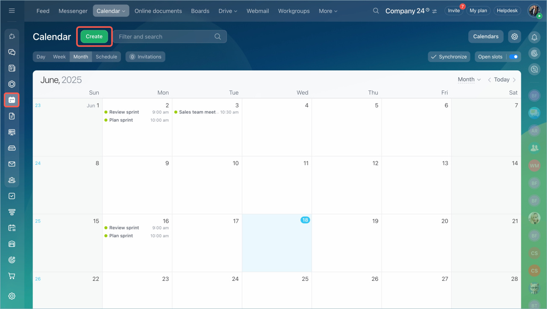
Task: Open Online documents menu item
Action: [158, 11]
